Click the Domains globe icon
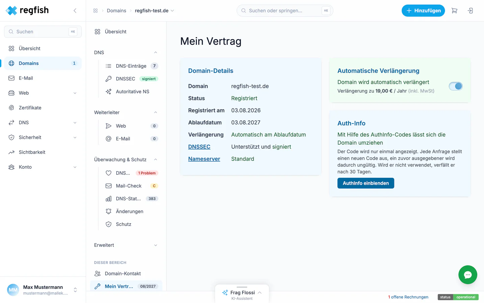This screenshot has width=484, height=303. [11, 63]
